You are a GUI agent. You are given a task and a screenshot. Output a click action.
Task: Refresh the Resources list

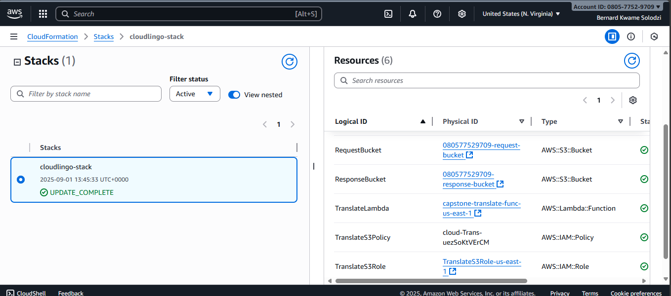tap(631, 61)
